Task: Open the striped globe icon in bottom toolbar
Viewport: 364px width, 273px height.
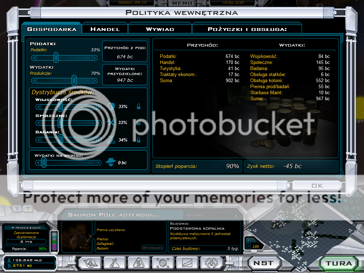Action: (163, 263)
